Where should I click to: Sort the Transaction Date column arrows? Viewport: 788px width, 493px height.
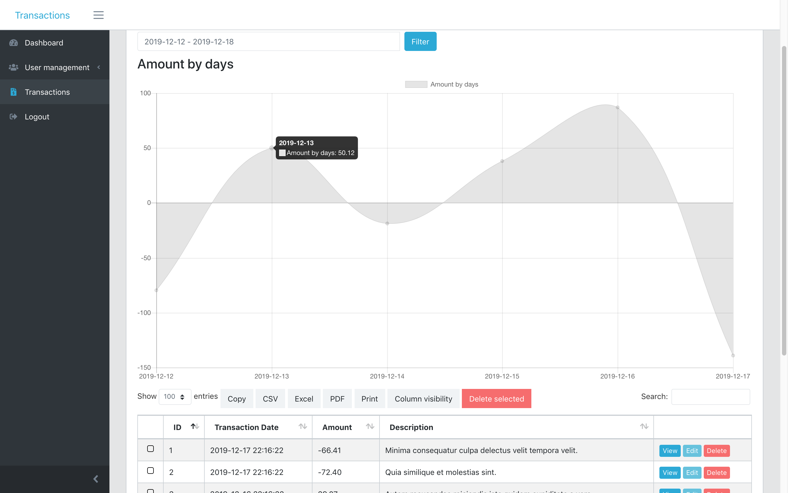[303, 426]
